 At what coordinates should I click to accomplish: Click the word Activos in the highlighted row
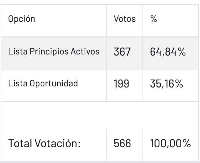pos(85,51)
